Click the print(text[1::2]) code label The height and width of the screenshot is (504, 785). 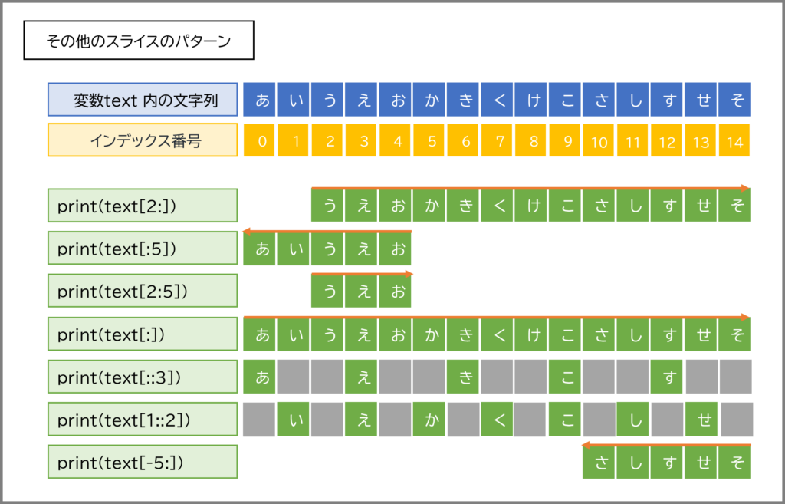coord(143,419)
